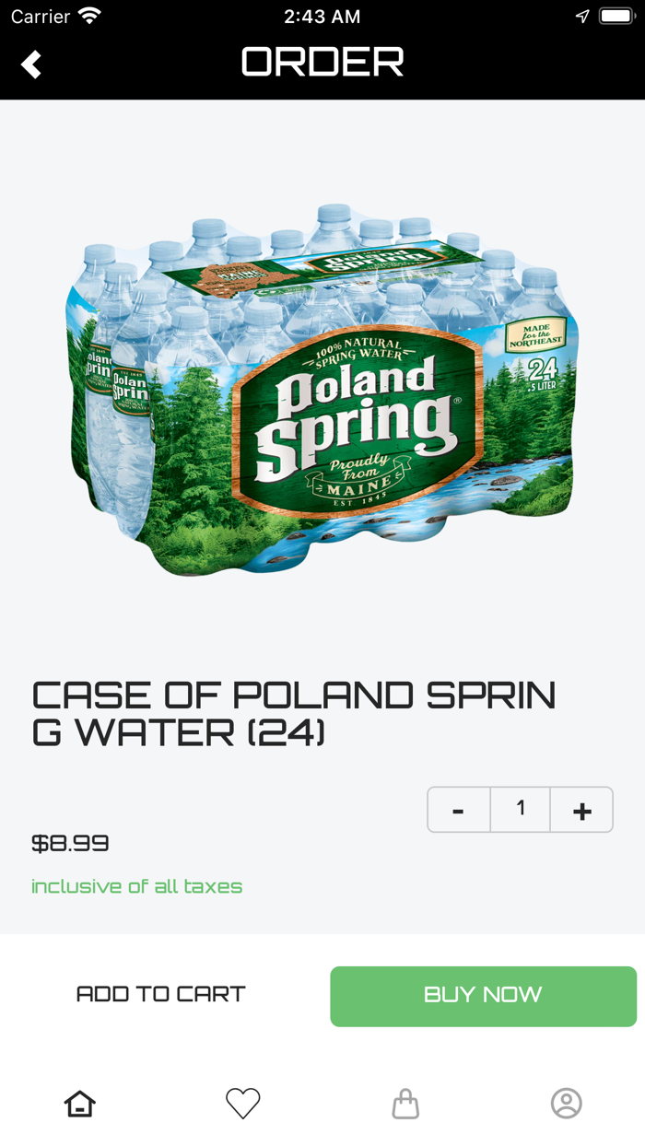Tap the ORDER header title

click(322, 63)
